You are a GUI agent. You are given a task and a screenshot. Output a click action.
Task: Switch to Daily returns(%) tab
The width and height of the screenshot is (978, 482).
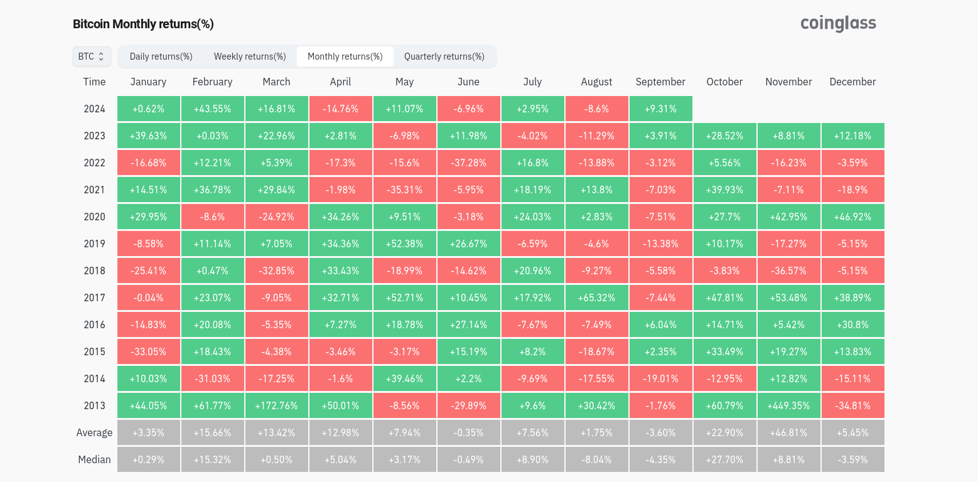click(161, 56)
